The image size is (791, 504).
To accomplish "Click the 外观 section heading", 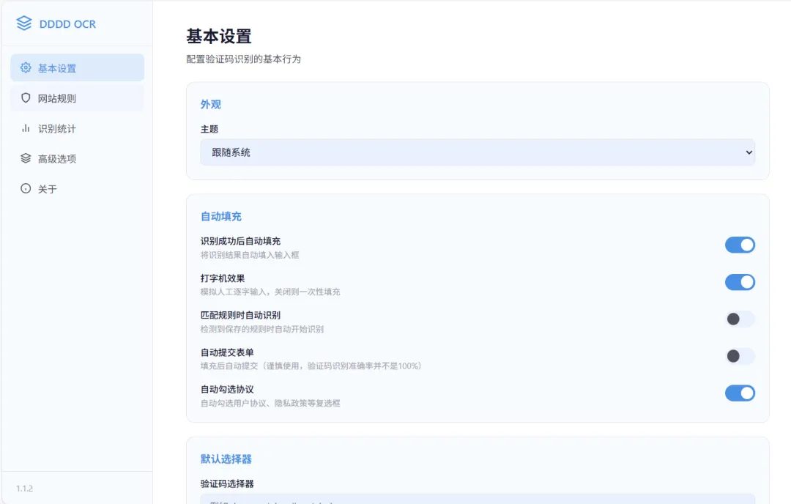I will click(x=211, y=105).
